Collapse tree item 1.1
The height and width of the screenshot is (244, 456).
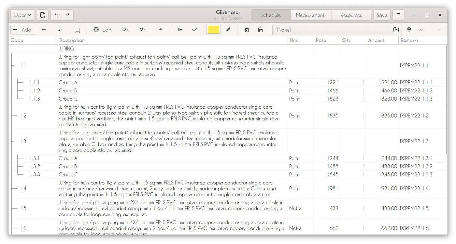click(13, 65)
